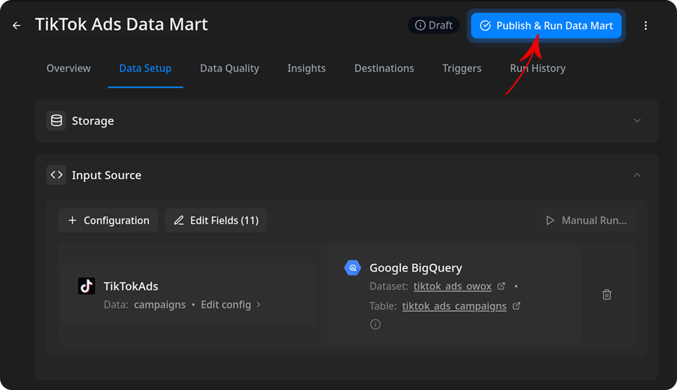Click Publish & Run Data Mart button
677x390 pixels.
546,26
